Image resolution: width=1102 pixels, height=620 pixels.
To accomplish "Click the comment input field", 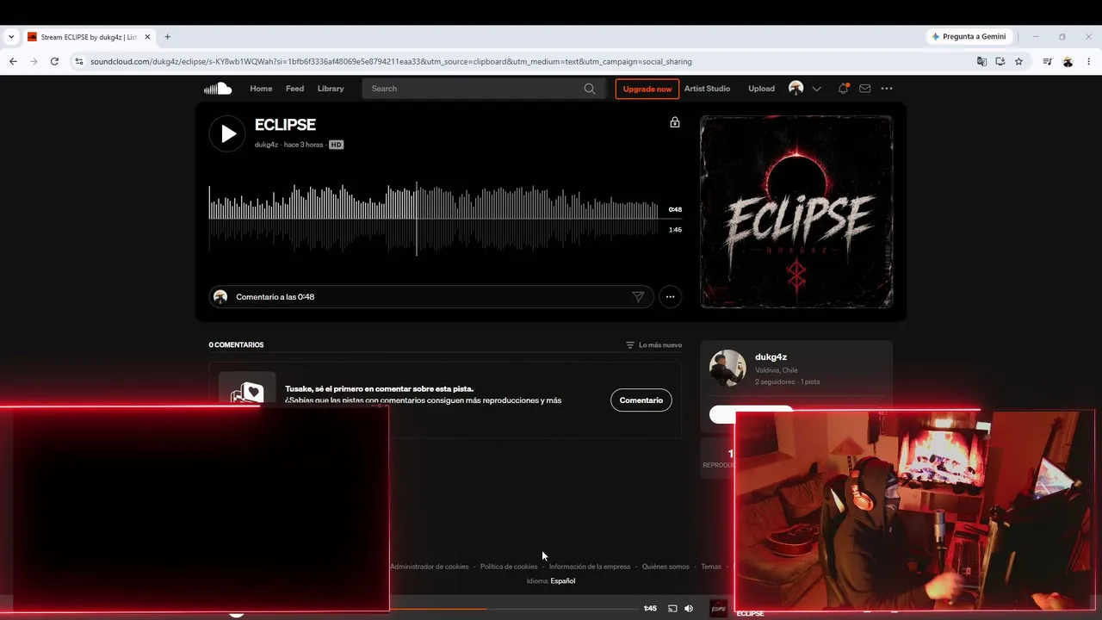I will coord(430,297).
